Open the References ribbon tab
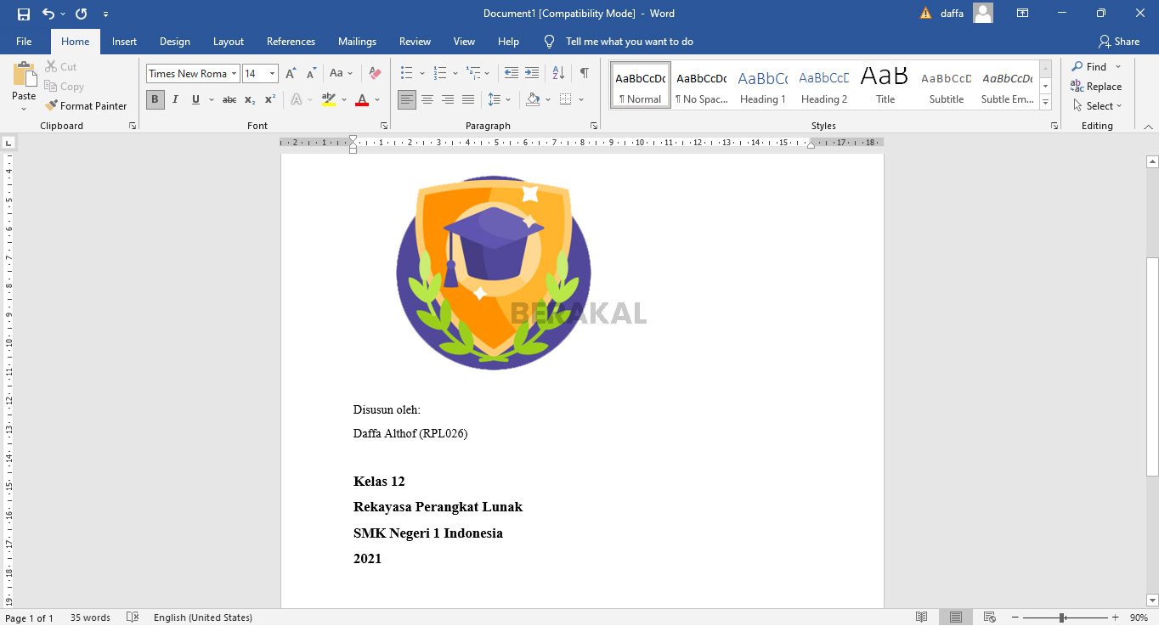 pyautogui.click(x=291, y=41)
